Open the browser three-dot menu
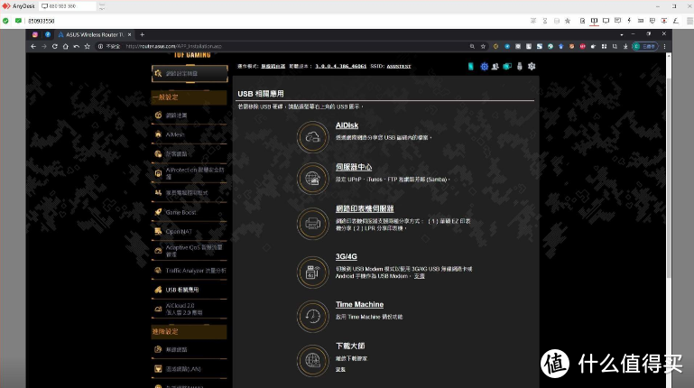Screen dimensions: 694x388 click(664, 46)
